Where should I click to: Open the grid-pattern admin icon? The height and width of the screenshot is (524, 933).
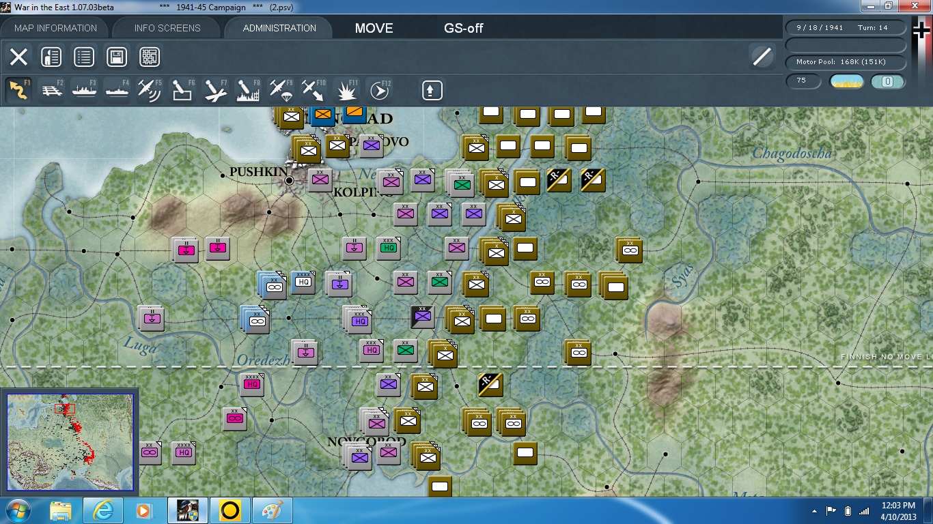click(x=150, y=57)
